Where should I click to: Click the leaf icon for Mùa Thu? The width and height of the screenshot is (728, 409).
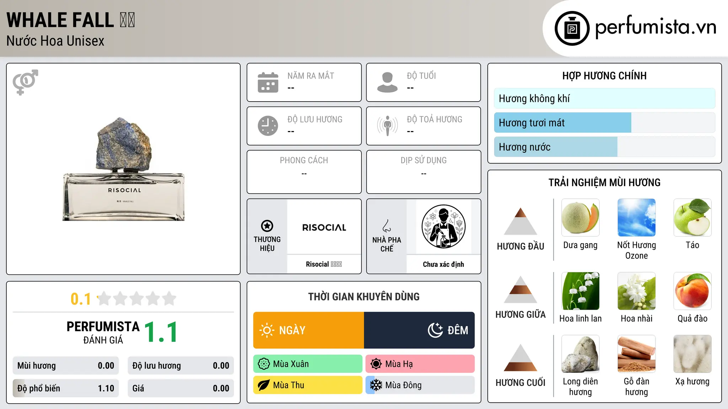(x=264, y=385)
